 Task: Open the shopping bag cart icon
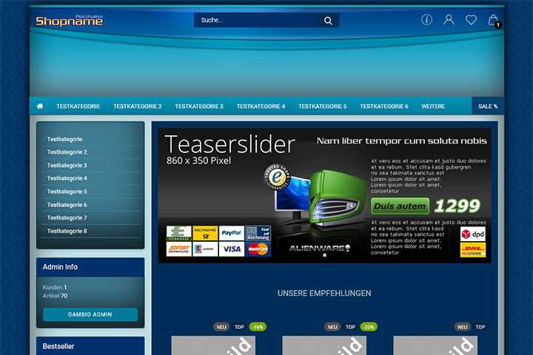pos(494,21)
